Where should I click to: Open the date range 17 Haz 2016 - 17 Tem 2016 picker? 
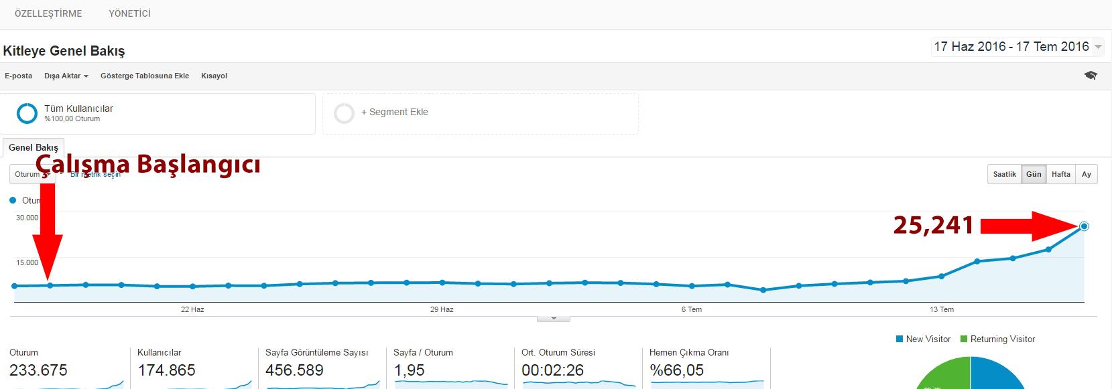click(x=1017, y=47)
